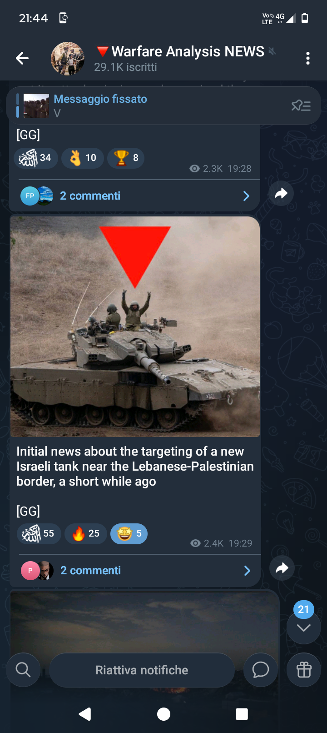Open 2 commenti link under the tank post
Viewport: 327px width, 733px height.
point(91,571)
